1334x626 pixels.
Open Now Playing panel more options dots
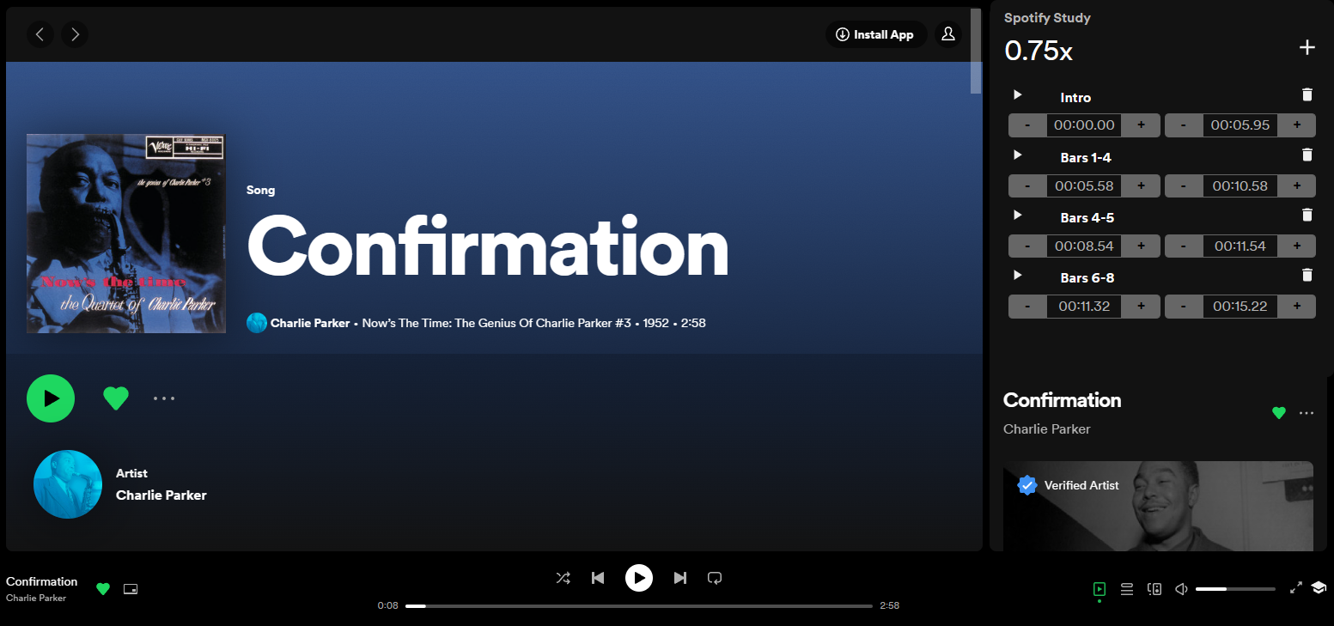tap(1307, 413)
